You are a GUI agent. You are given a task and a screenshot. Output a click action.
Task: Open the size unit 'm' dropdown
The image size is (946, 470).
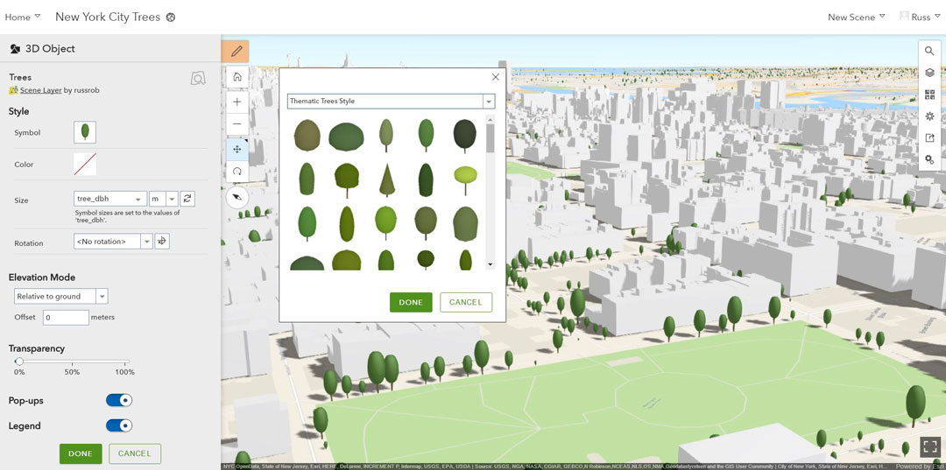[x=164, y=199]
